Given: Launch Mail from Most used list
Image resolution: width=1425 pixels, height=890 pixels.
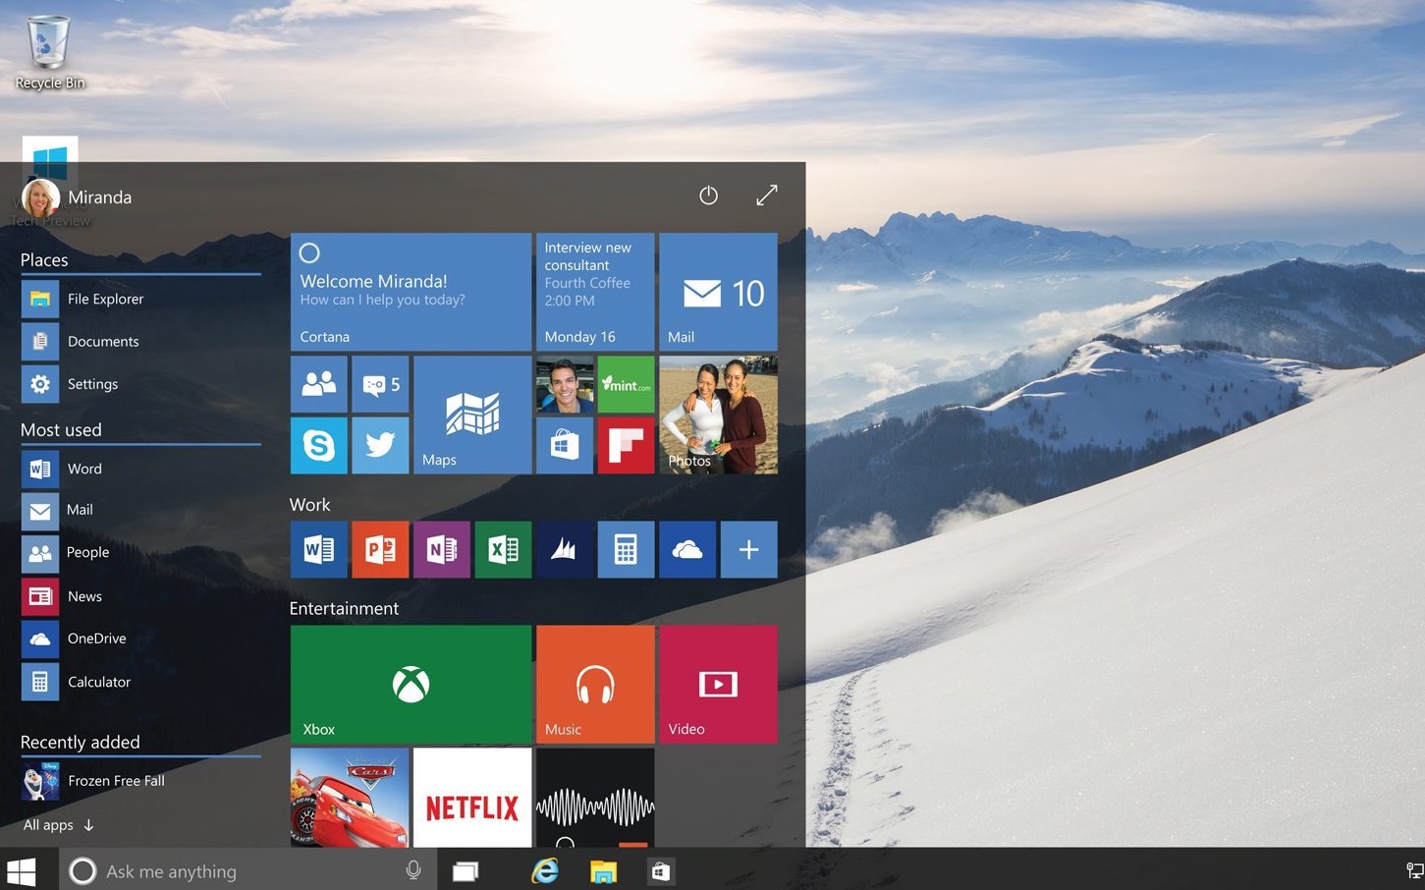Looking at the screenshot, I should coord(140,511).
